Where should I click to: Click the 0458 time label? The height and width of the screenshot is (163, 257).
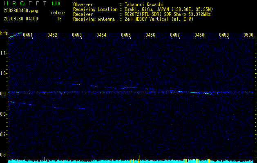(199, 35)
